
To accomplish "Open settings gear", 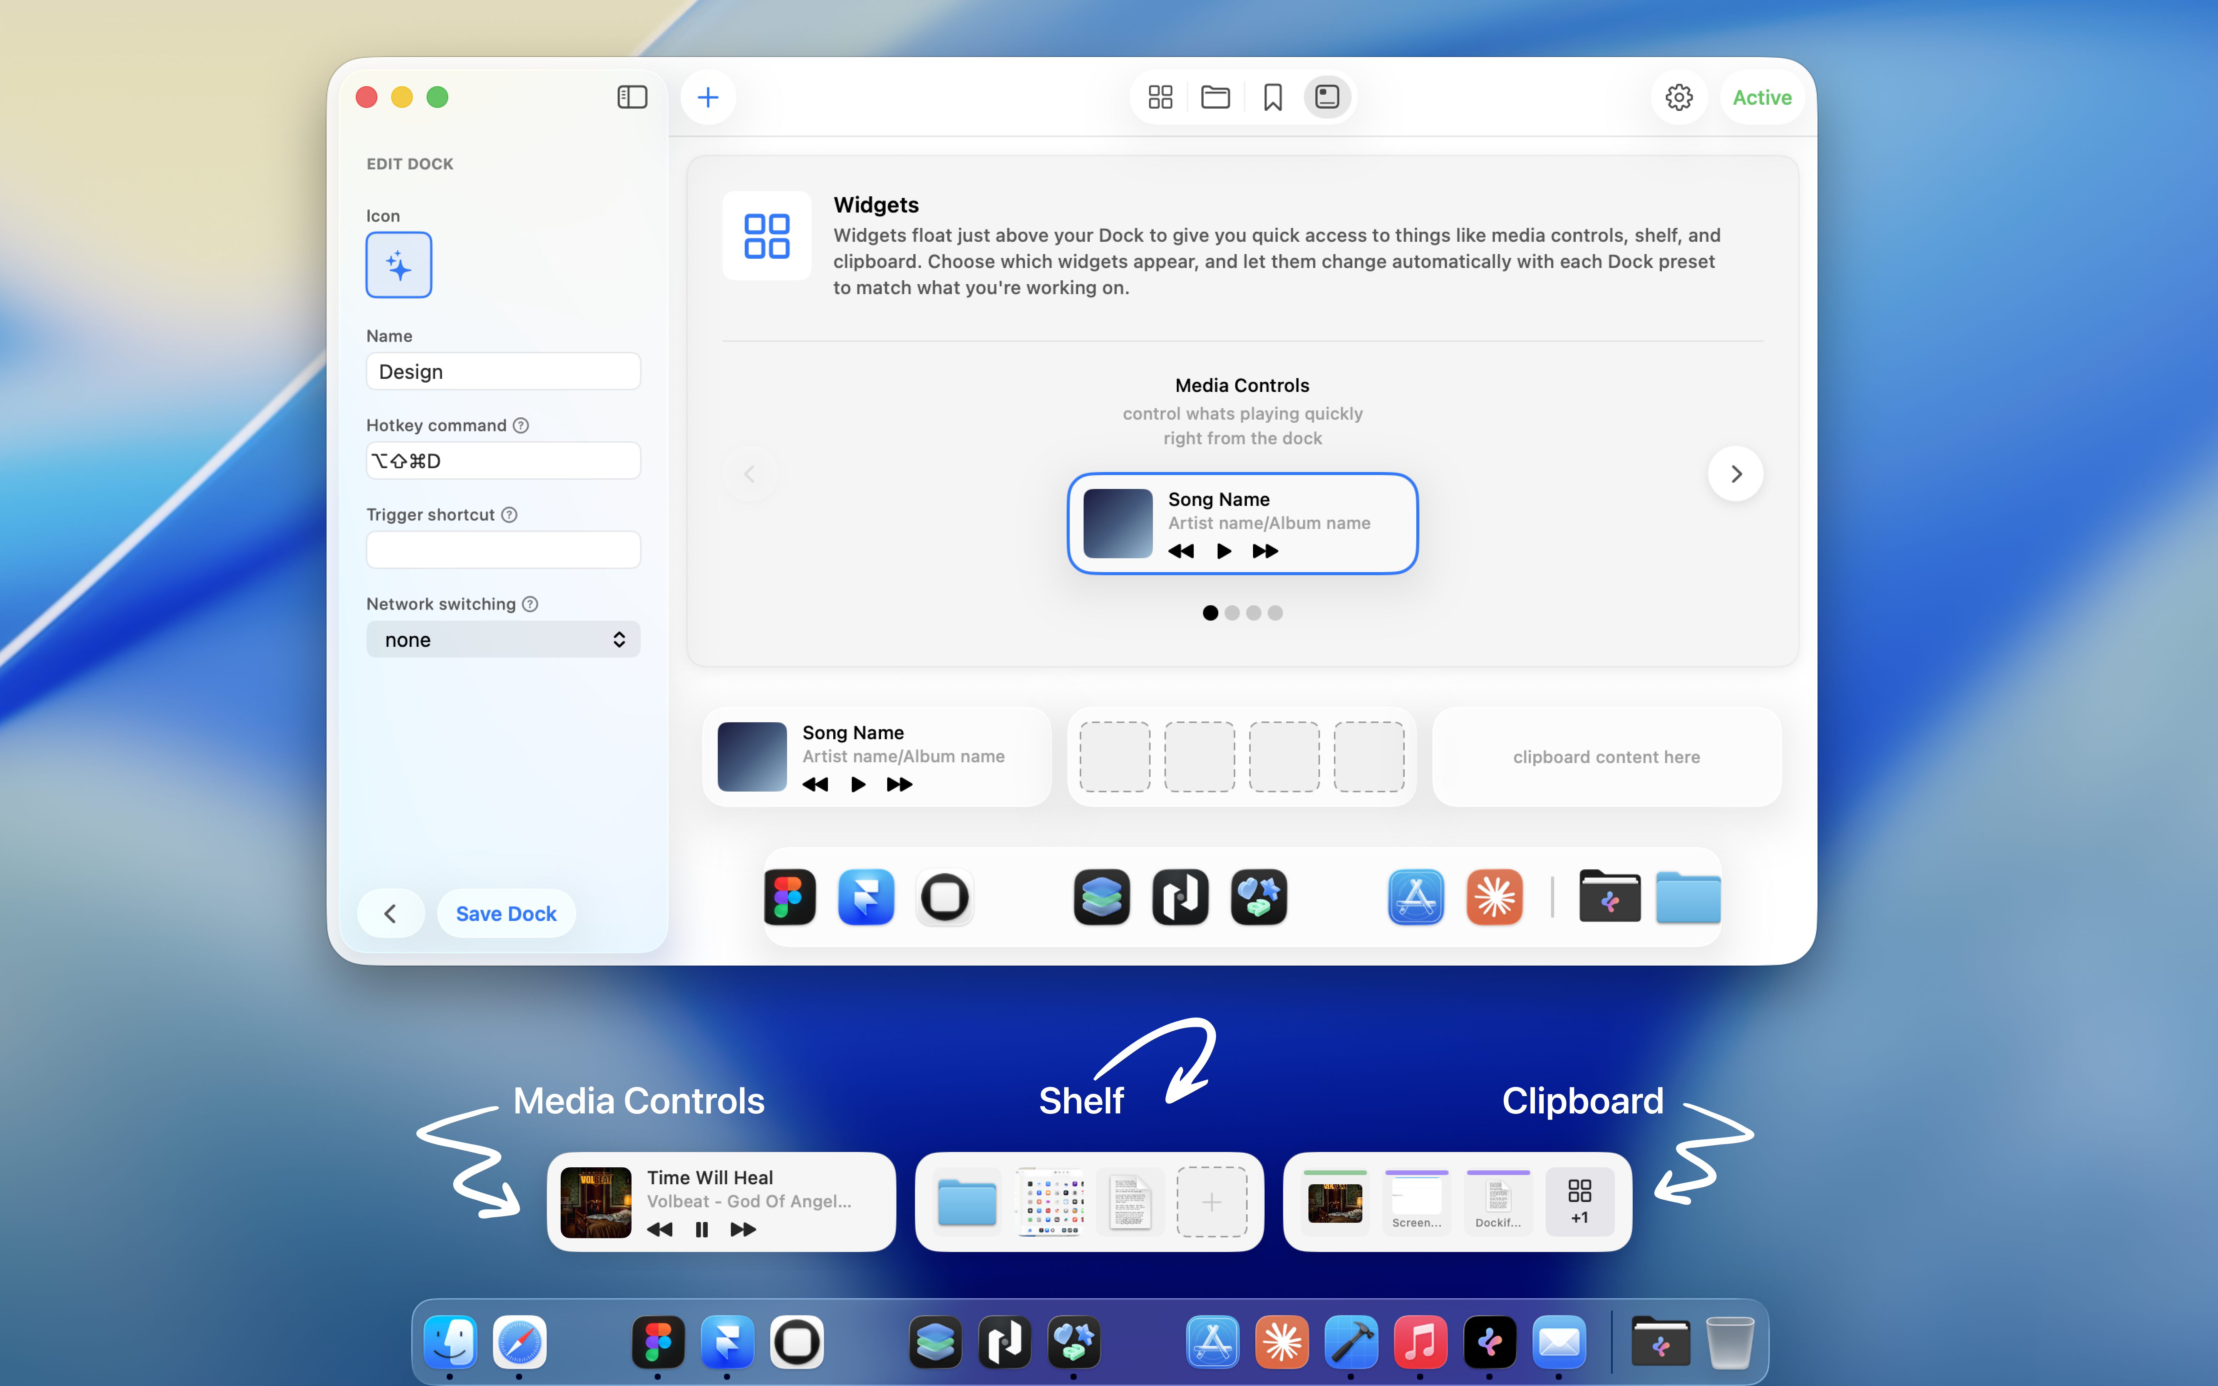I will [1678, 97].
